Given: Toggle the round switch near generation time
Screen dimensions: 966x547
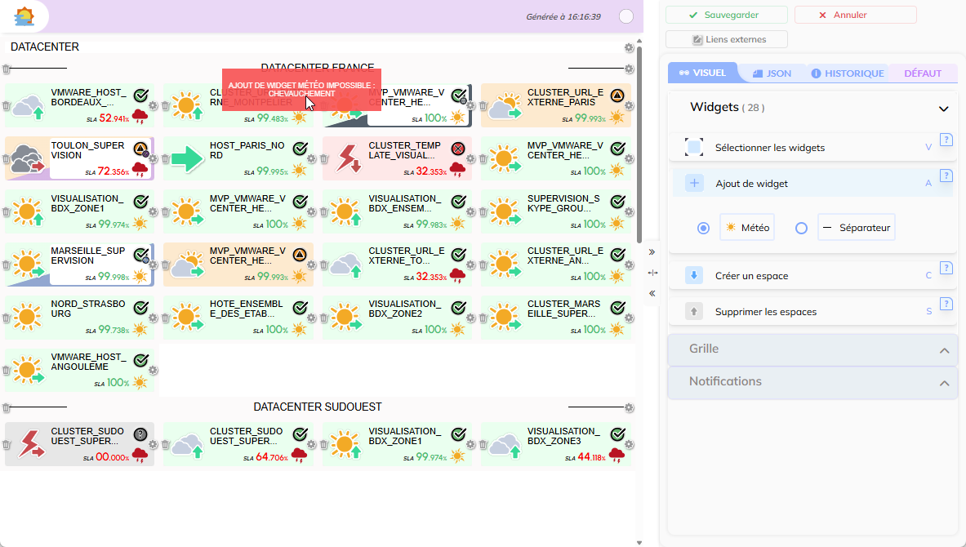Looking at the screenshot, I should pos(626,16).
